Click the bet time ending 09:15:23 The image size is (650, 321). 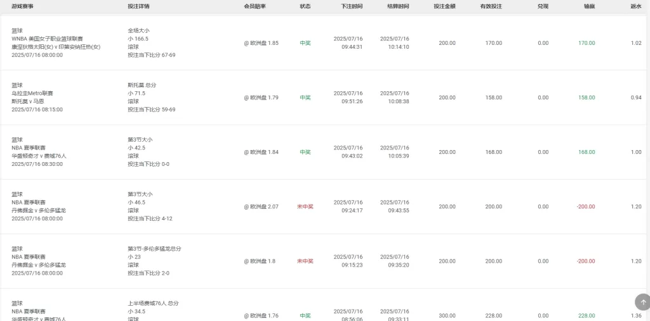pyautogui.click(x=348, y=261)
